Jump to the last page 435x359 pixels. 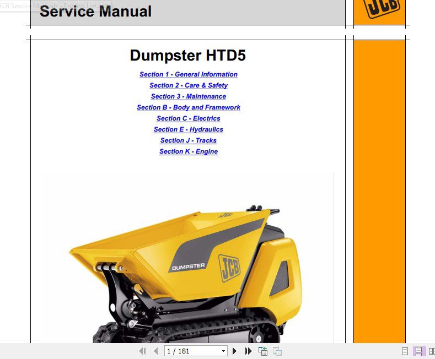click(x=248, y=351)
